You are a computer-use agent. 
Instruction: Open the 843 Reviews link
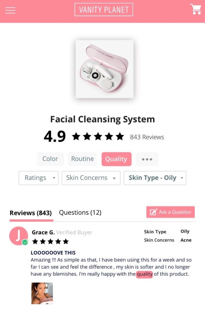pos(147,137)
